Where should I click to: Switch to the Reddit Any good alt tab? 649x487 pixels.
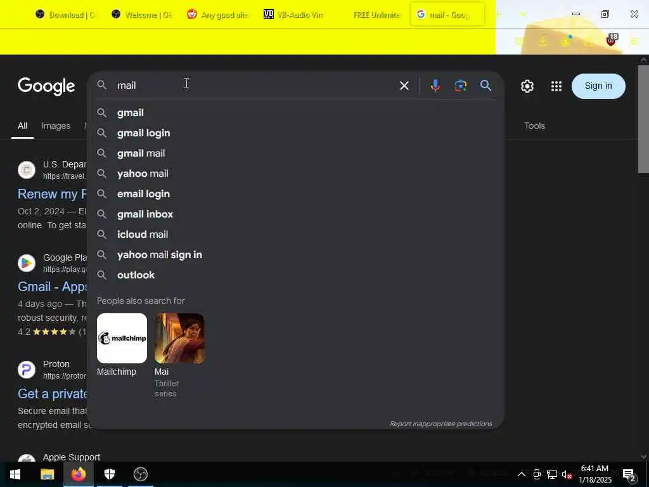217,15
